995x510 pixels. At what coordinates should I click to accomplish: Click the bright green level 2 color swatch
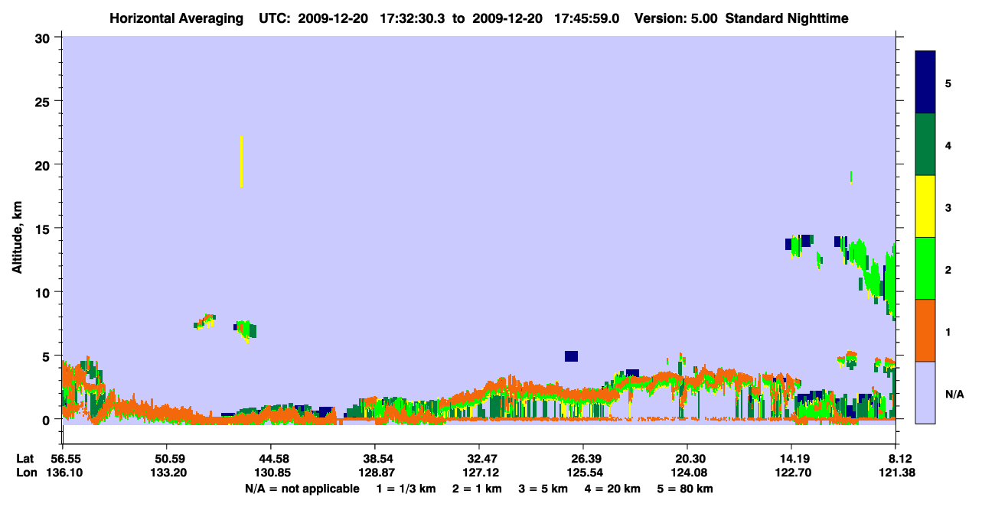(x=925, y=268)
